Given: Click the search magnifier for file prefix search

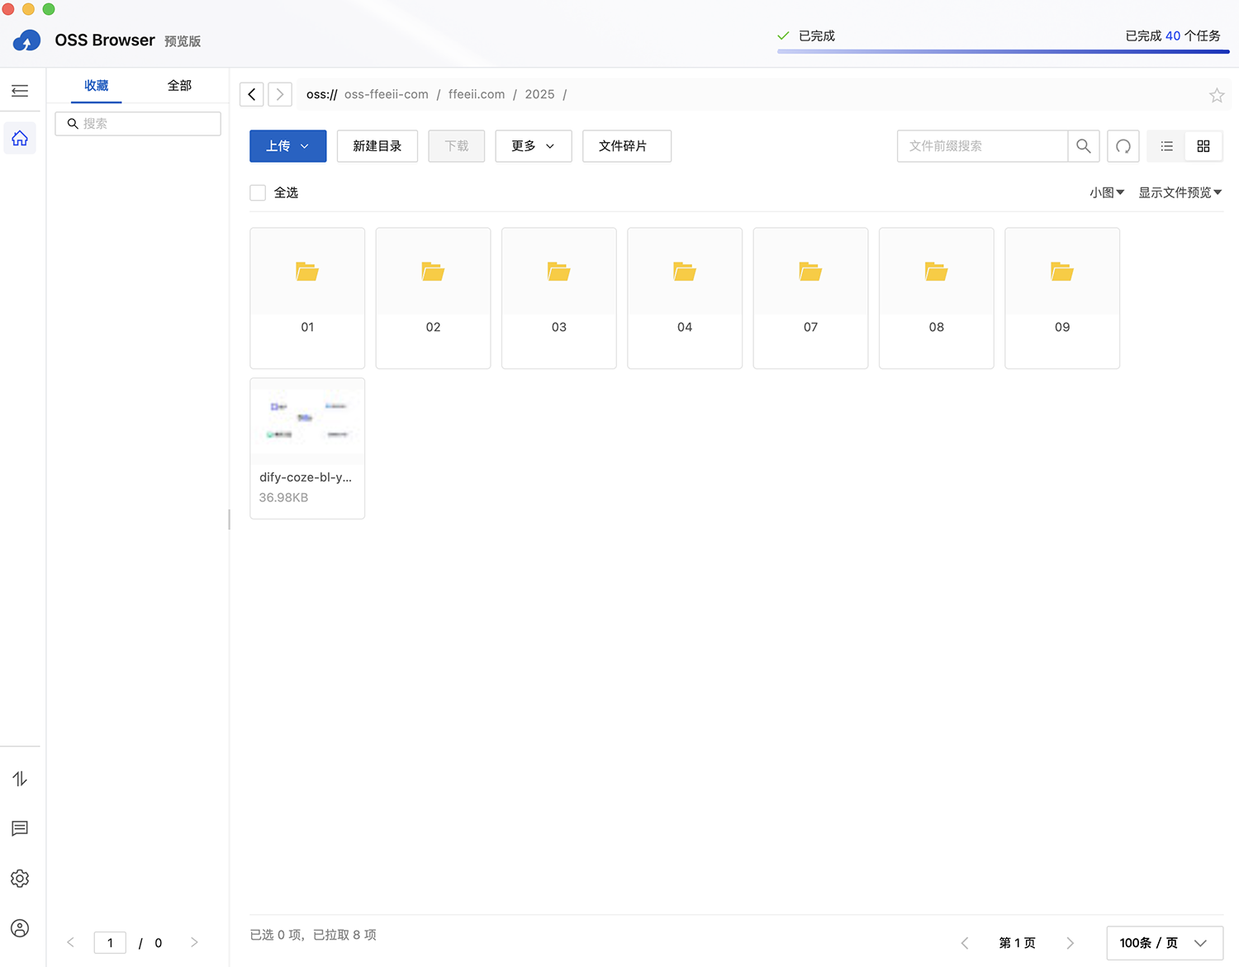Looking at the screenshot, I should [x=1084, y=146].
